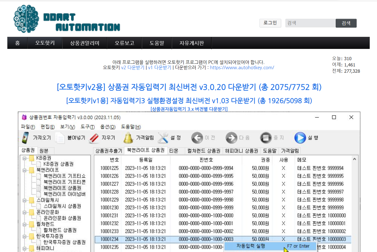Open the 옵션(O) menu
The height and width of the screenshot is (252, 377).
pos(108,127)
